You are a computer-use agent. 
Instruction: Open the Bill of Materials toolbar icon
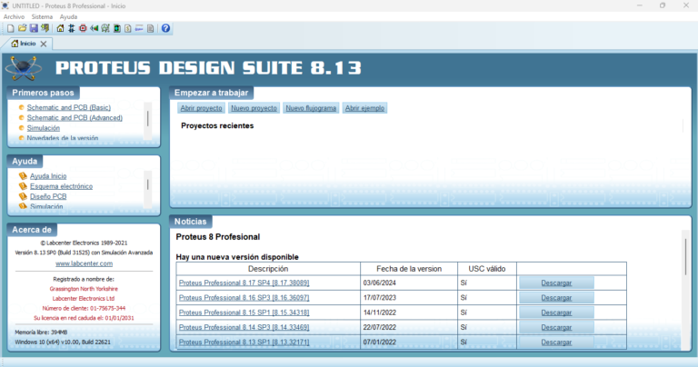tap(128, 28)
